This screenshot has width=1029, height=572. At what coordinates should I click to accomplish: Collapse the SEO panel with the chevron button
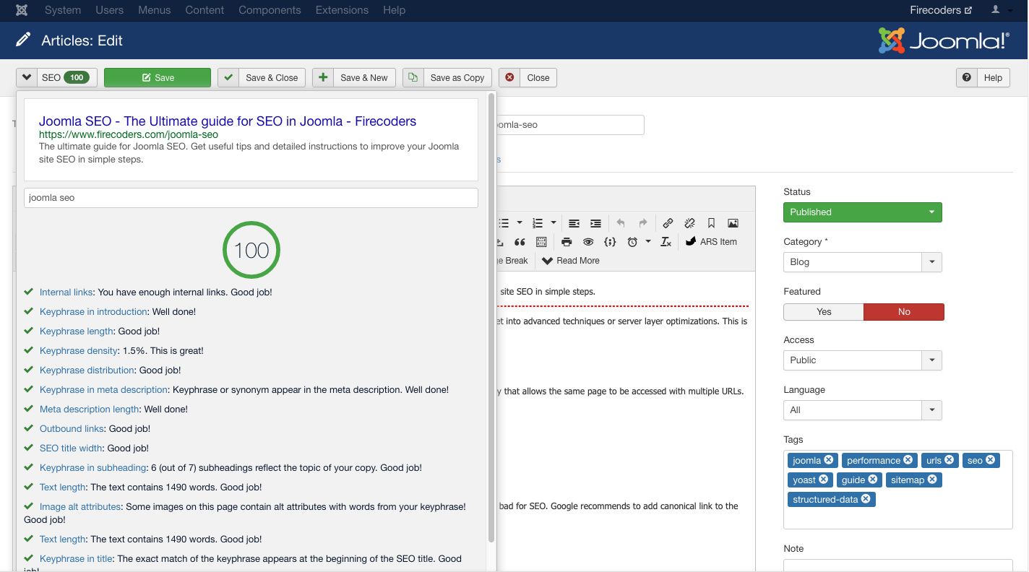(26, 78)
